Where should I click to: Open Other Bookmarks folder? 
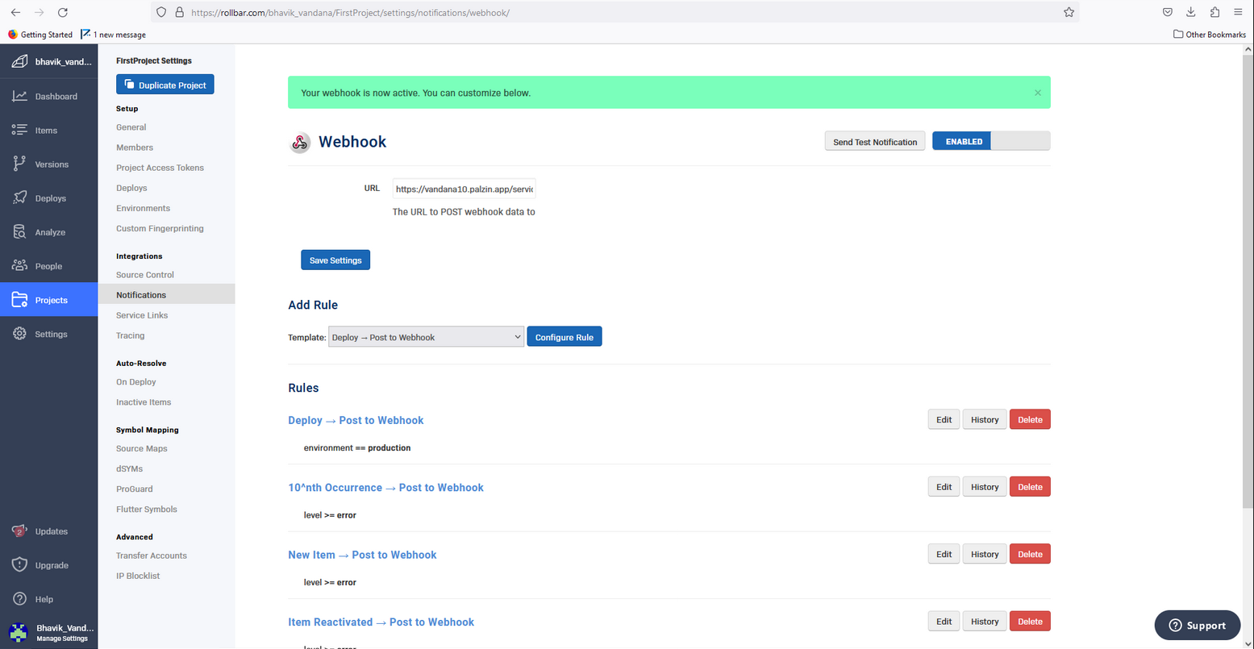coord(1210,35)
